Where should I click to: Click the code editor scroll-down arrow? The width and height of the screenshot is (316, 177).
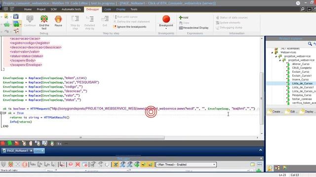[x=262, y=133]
